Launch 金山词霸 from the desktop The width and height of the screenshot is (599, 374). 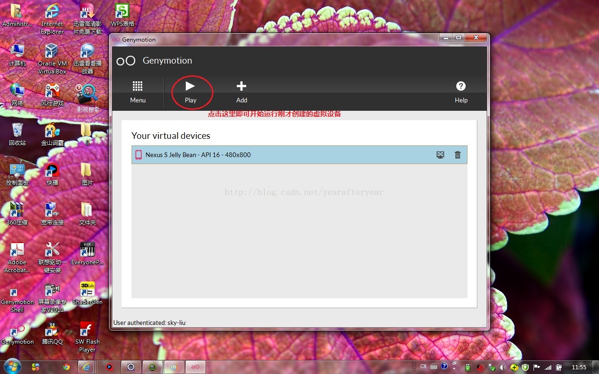[x=52, y=135]
